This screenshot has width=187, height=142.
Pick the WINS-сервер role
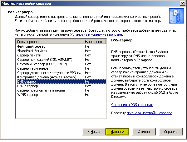pyautogui.click(x=61, y=95)
